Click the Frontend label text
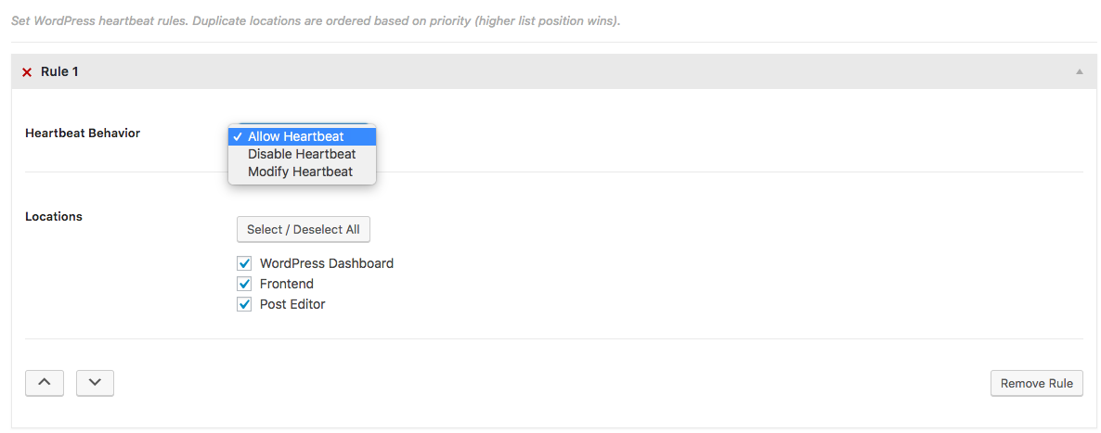 (x=287, y=284)
